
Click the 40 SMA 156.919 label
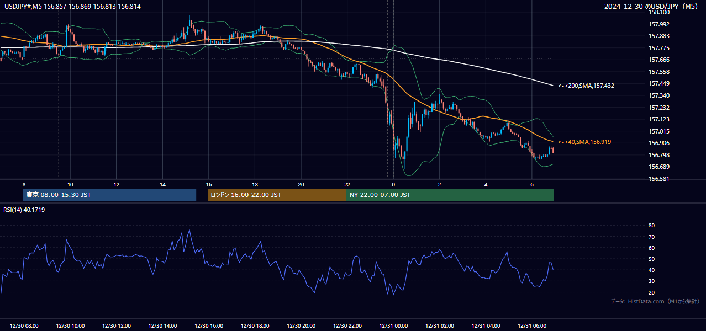[x=584, y=142]
